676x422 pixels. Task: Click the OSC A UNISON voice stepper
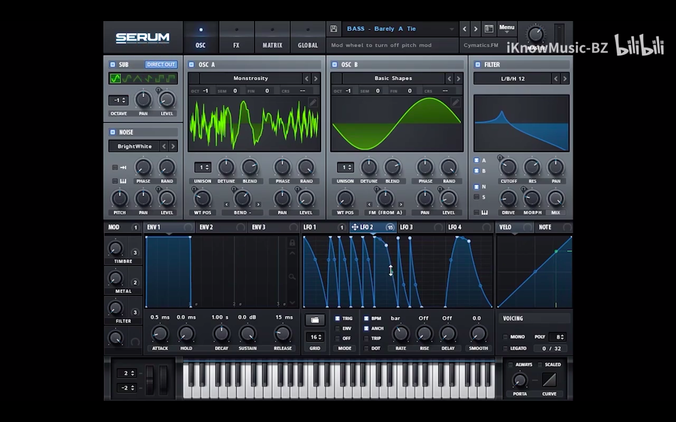(202, 167)
